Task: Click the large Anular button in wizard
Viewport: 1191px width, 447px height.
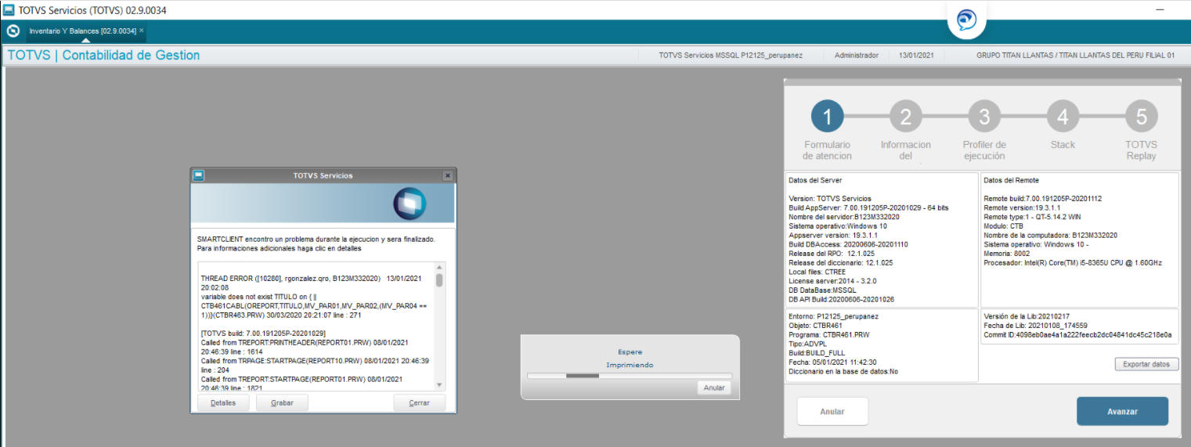Action: tap(832, 411)
